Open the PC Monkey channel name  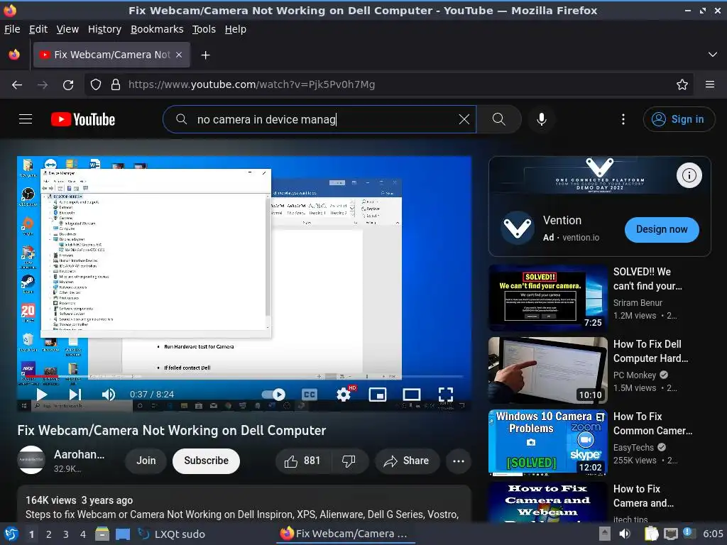pos(635,375)
